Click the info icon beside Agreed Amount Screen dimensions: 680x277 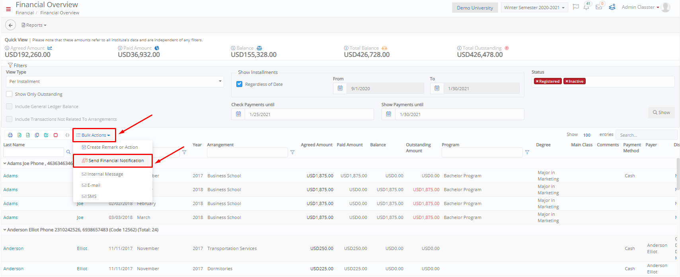pos(7,48)
